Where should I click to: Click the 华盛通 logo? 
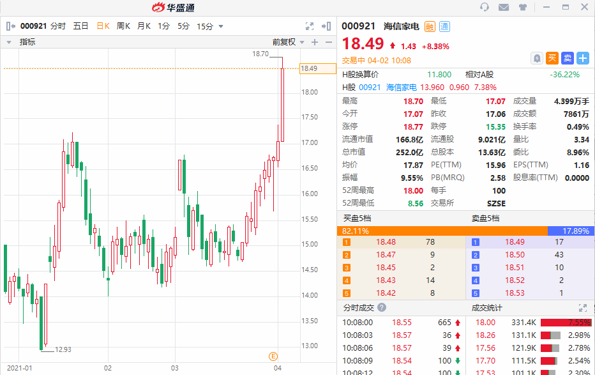point(174,8)
